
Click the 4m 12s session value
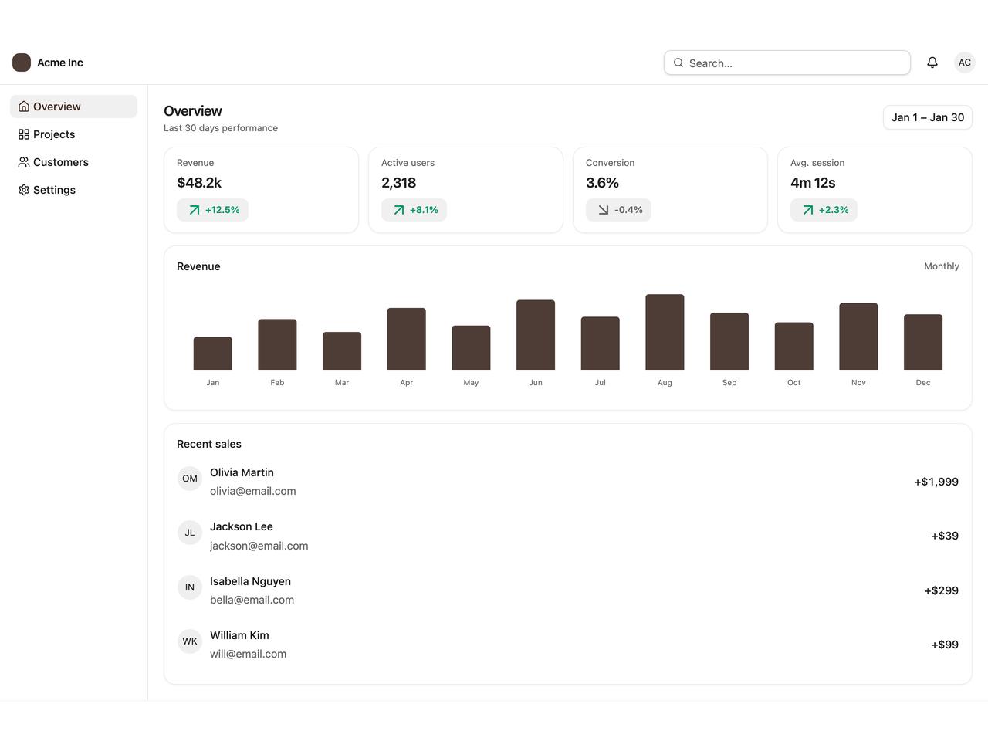tap(813, 183)
